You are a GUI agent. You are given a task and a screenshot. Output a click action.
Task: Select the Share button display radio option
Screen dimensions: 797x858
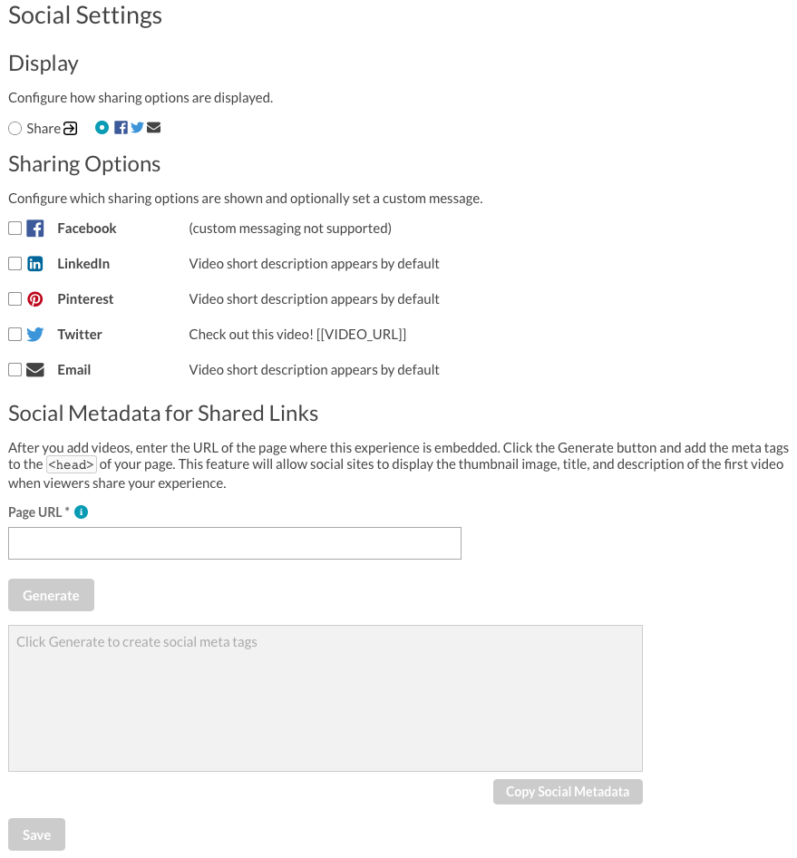coord(15,129)
